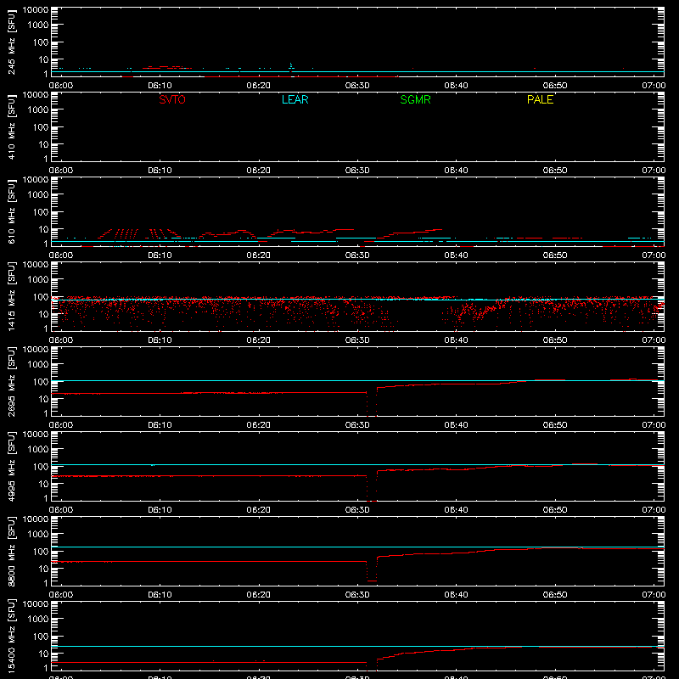Click 06:30 tick label under 2695 MHz panel
The width and height of the screenshot is (679, 679).
tap(357, 425)
